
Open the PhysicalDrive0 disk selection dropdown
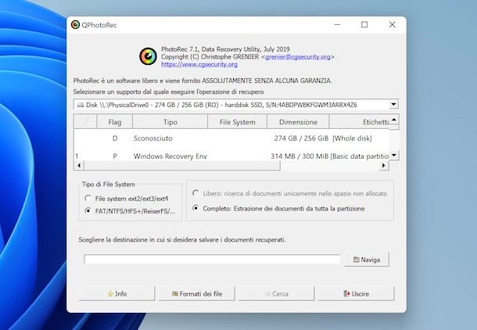pyautogui.click(x=393, y=104)
